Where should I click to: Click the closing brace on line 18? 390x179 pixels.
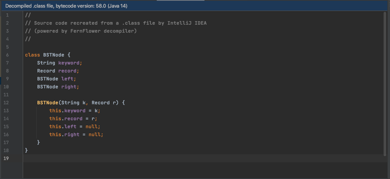coord(27,151)
